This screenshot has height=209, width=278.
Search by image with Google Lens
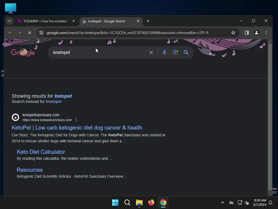(x=175, y=53)
